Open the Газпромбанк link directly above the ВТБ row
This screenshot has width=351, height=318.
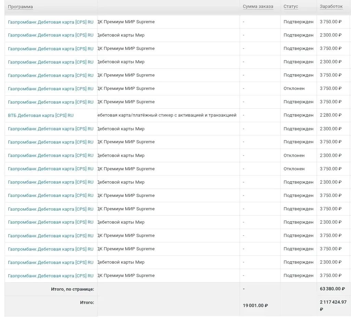click(51, 102)
